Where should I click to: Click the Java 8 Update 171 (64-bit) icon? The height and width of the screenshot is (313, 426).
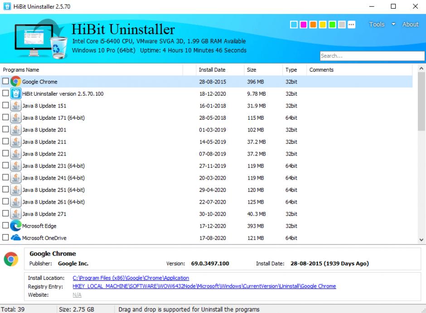tap(16, 117)
